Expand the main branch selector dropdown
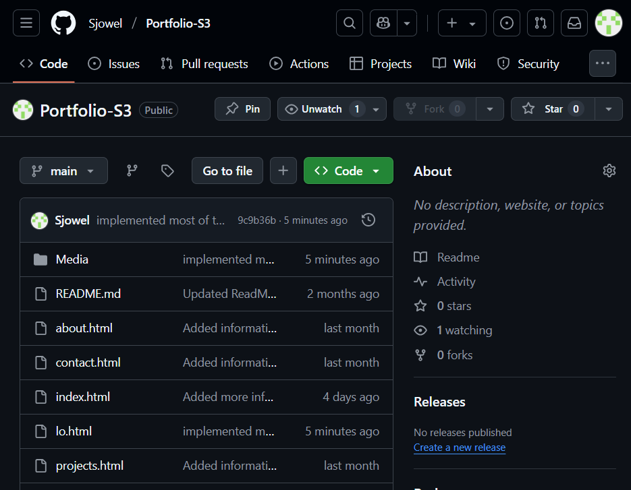This screenshot has height=490, width=631. [x=63, y=171]
